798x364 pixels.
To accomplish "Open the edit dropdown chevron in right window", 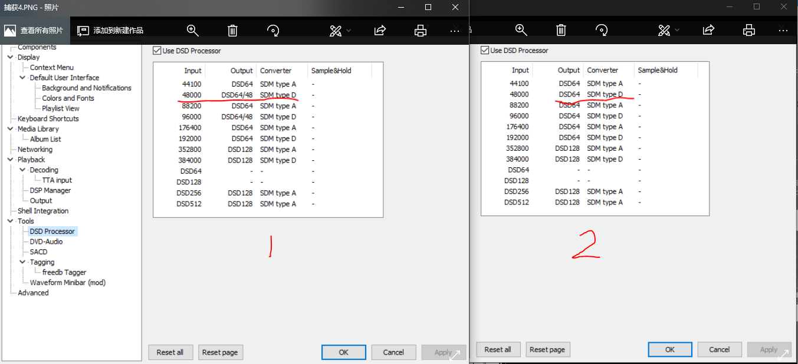I will tap(677, 30).
